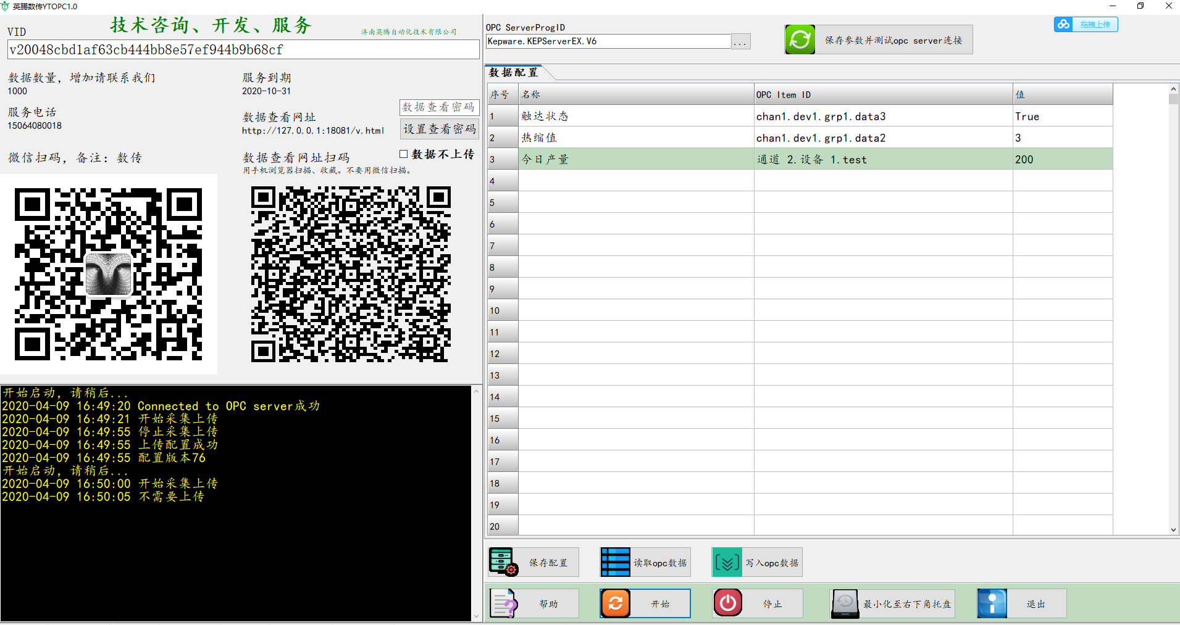Enable the 数据不上传 checkbox
This screenshot has height=625, width=1180.
(x=404, y=153)
